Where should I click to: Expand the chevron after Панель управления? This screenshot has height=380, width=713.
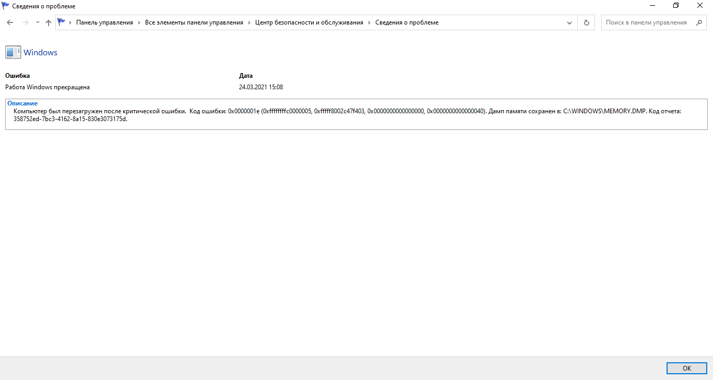pos(139,22)
